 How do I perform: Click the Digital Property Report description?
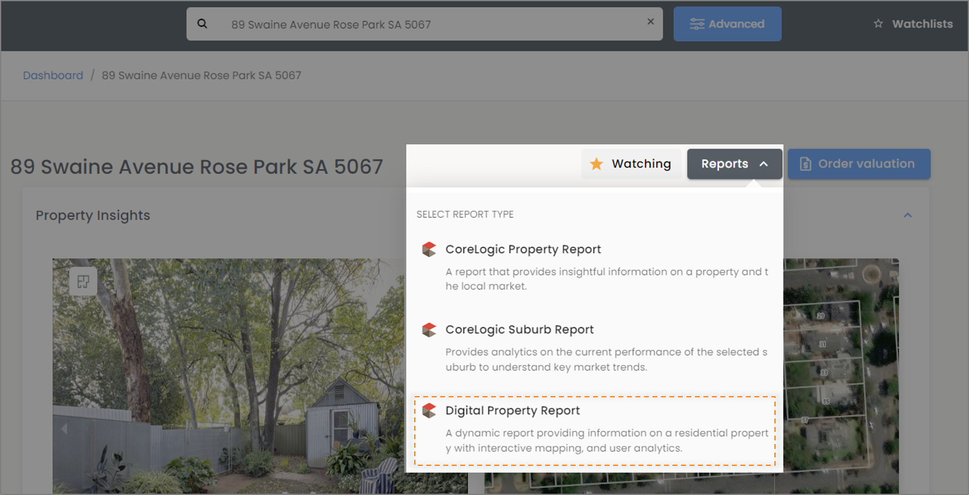(x=607, y=440)
